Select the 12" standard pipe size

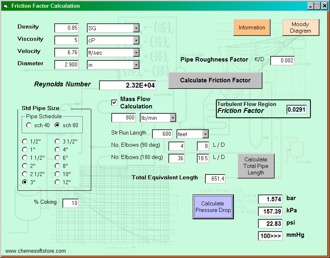pyautogui.click(x=58, y=182)
